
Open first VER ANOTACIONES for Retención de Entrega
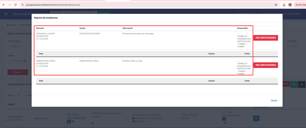pos(265,38)
